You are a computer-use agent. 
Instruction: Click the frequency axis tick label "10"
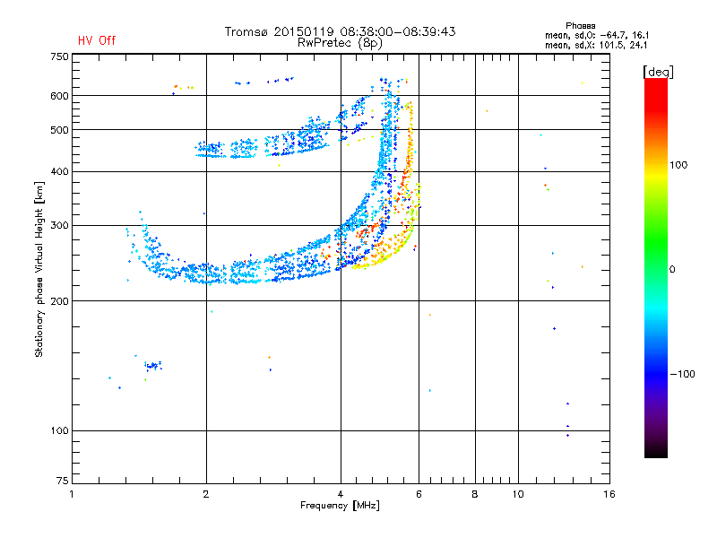[518, 494]
